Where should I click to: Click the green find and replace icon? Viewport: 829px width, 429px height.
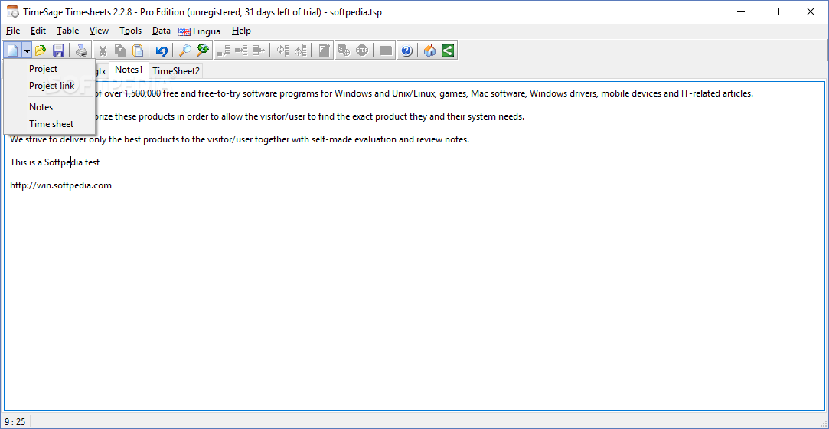203,51
